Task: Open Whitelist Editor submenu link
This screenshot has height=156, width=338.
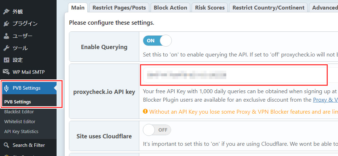Action: click(x=19, y=121)
